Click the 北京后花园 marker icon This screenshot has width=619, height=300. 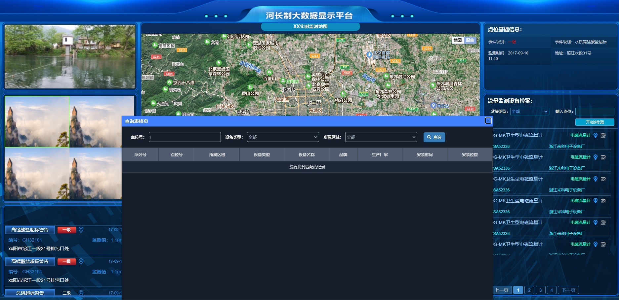224,36
